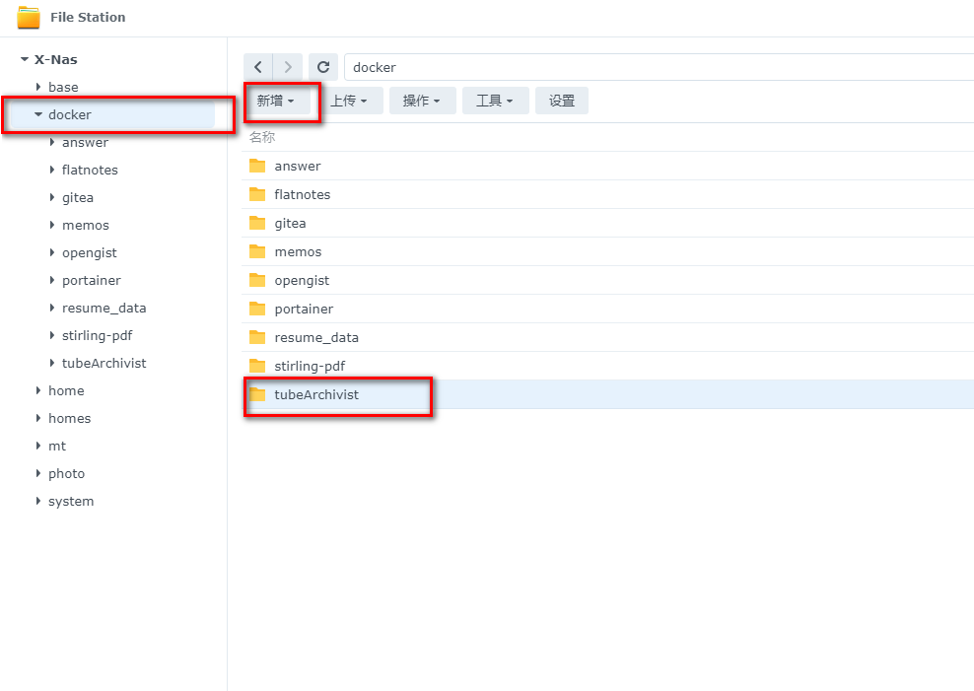Expand the photo tree node
This screenshot has height=691, width=974.
click(38, 473)
